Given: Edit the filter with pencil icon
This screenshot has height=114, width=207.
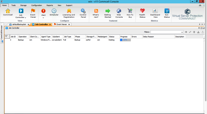Looking at the screenshot, I should point(190,32).
